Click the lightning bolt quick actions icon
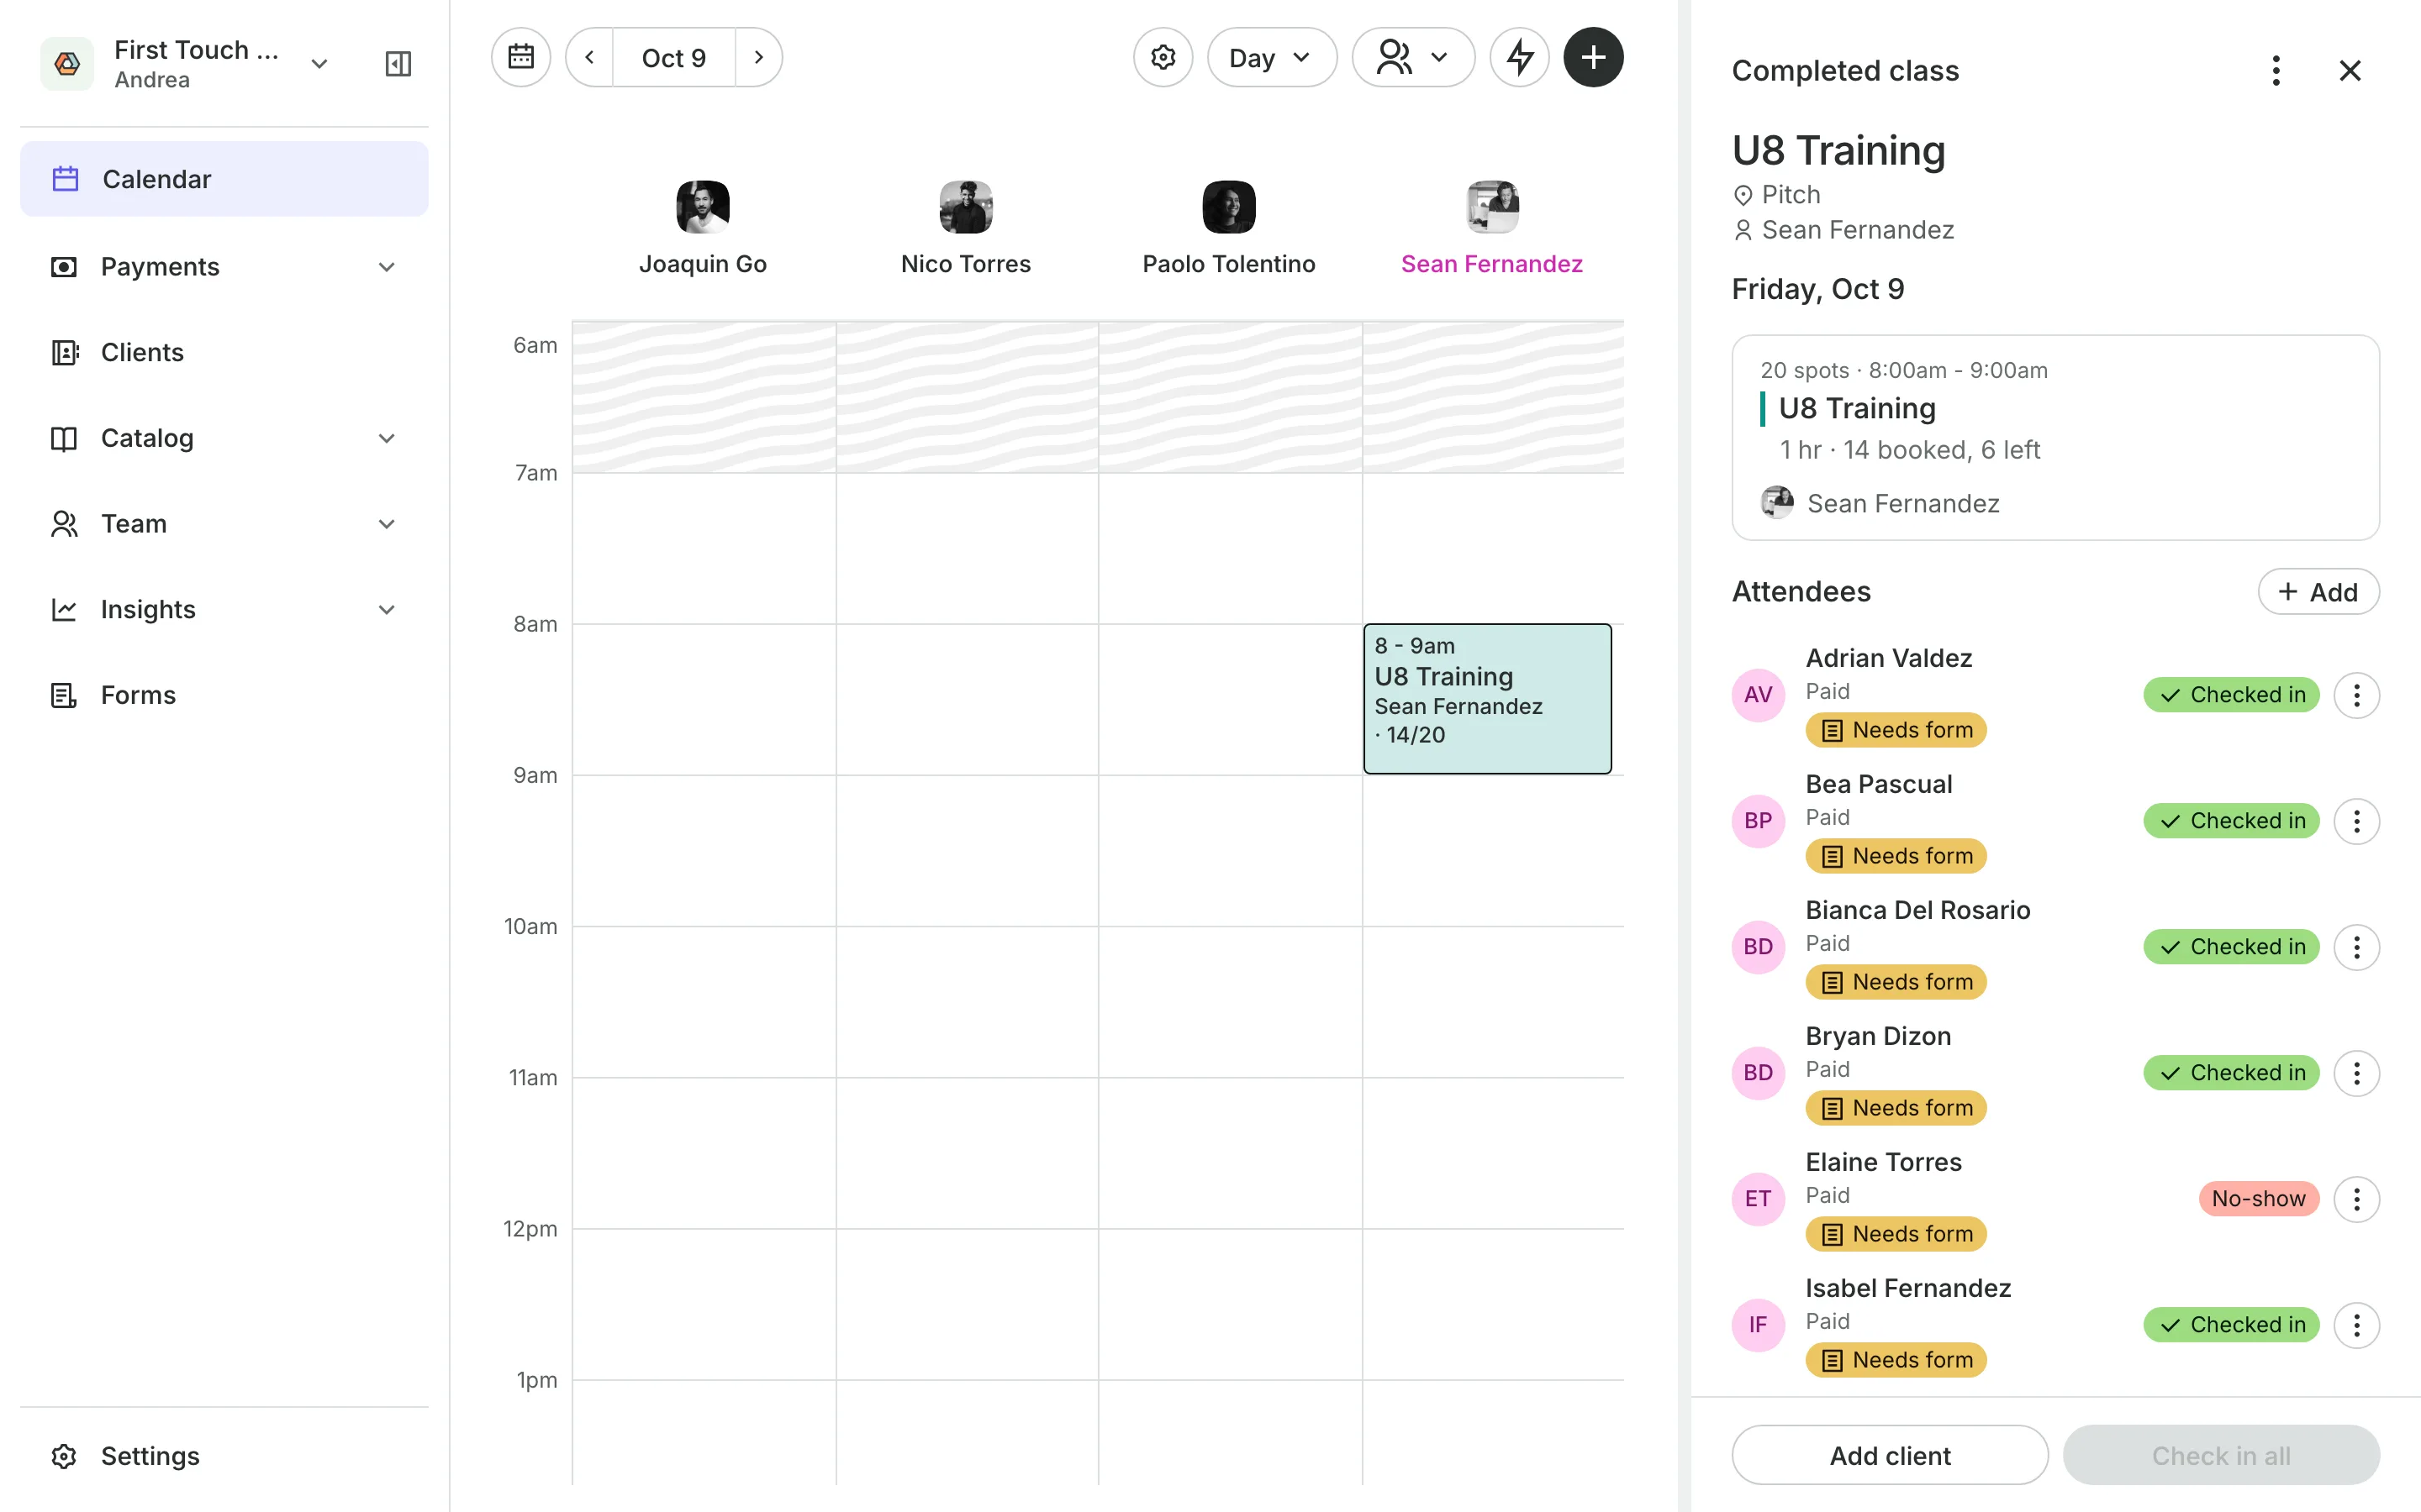The height and width of the screenshot is (1512, 2421). pyautogui.click(x=1520, y=57)
